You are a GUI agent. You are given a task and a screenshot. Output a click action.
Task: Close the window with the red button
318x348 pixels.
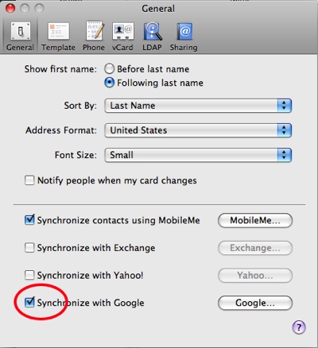tap(10, 9)
